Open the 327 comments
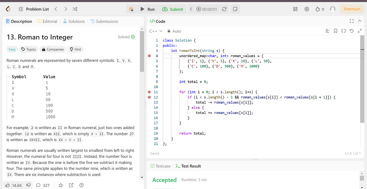 click(x=43, y=185)
